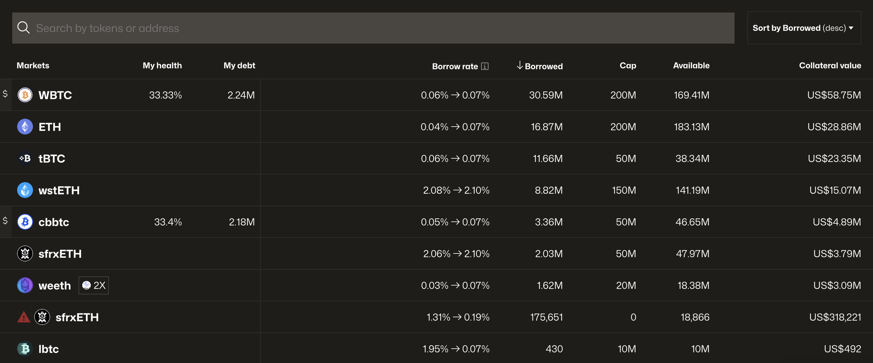This screenshot has height=363, width=873.
Task: Click the Borrow rate info icon
Action: [x=484, y=66]
